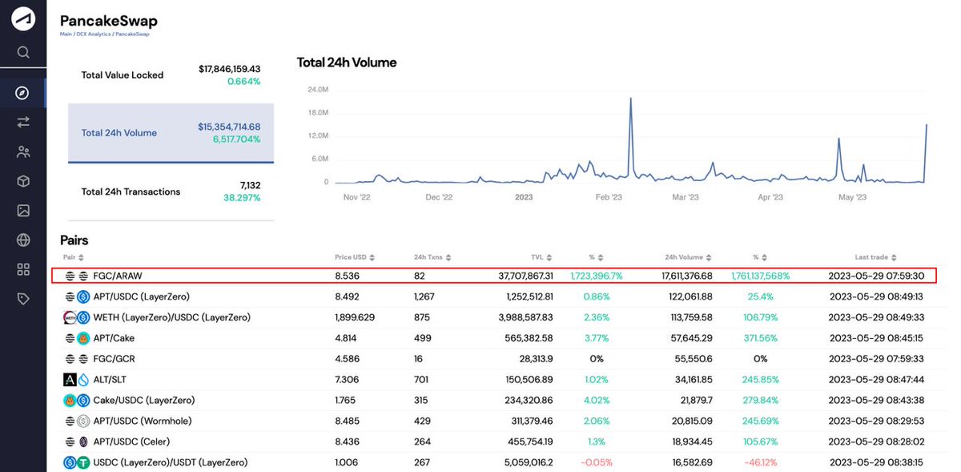
Task: Open the cube icon in the sidebar
Action: [x=23, y=181]
